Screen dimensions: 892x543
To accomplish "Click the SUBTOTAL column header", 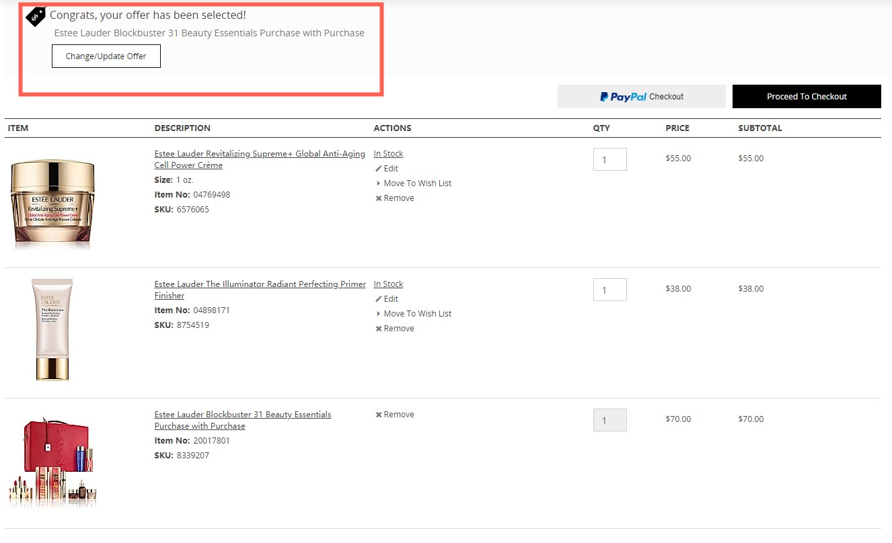I will (760, 128).
